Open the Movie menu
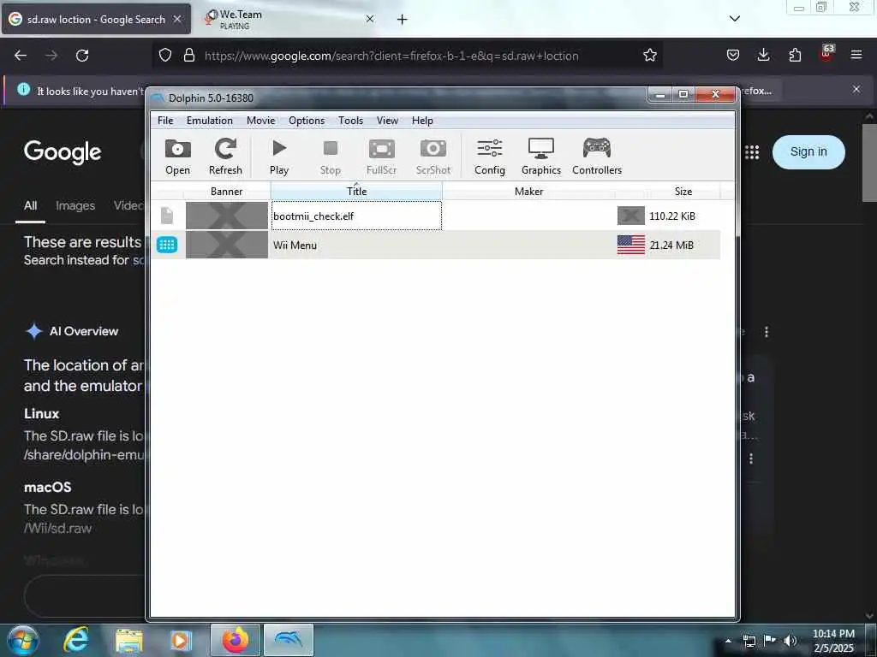877x657 pixels. pyautogui.click(x=260, y=121)
